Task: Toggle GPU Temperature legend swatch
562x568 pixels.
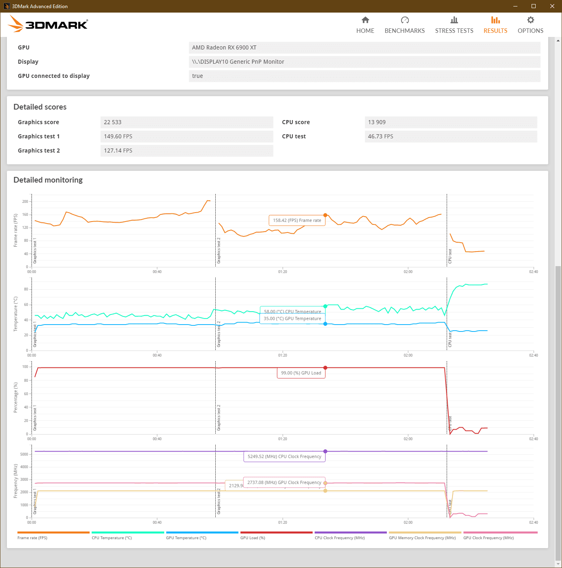Action: pos(202,532)
